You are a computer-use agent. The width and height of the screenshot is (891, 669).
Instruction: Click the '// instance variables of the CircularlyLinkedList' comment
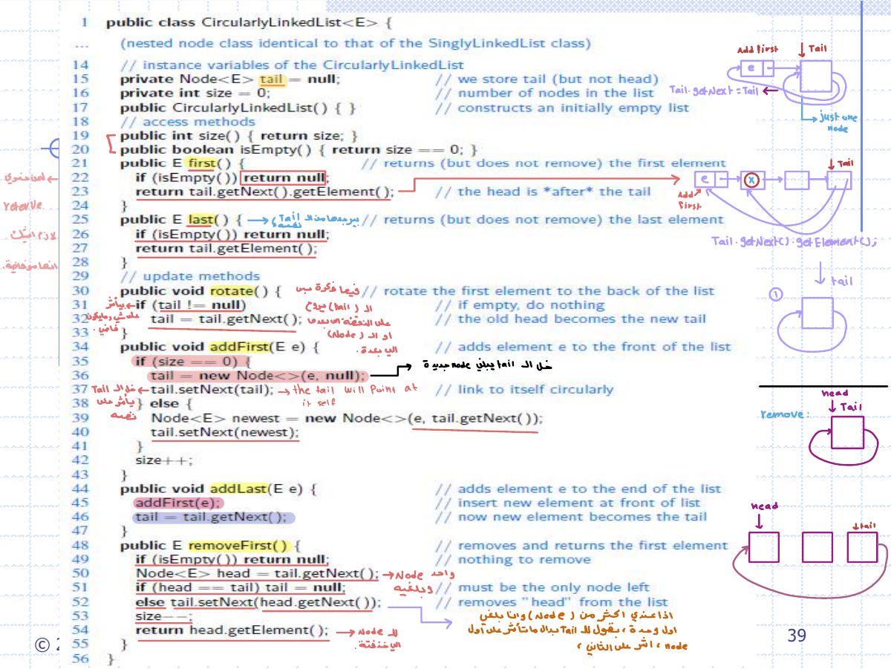pyautogui.click(x=292, y=65)
